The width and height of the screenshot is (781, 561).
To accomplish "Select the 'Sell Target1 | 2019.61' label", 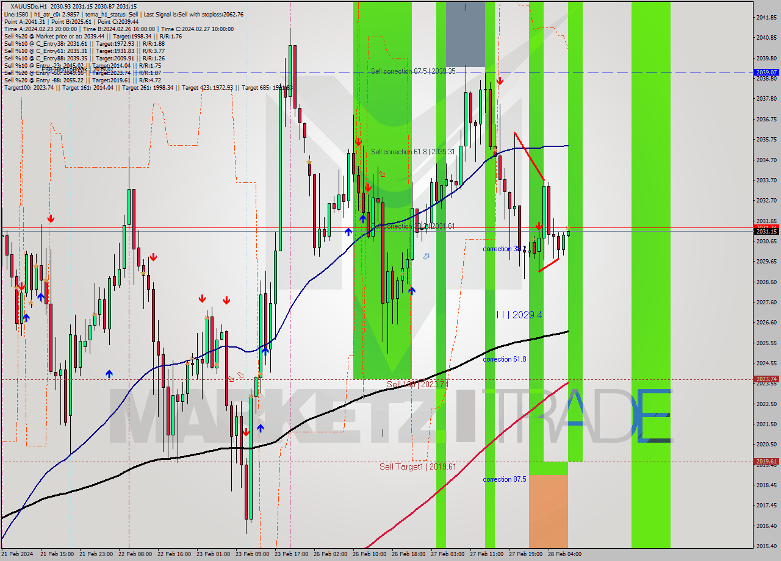I will coord(417,466).
